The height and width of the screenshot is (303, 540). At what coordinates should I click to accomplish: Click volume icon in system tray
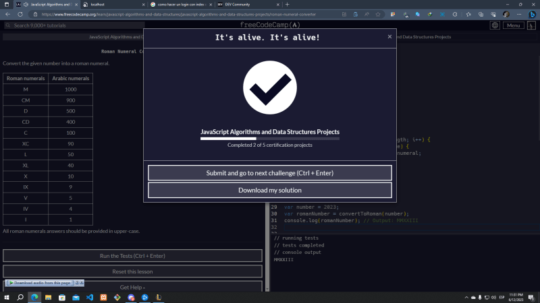pyautogui.click(x=493, y=298)
